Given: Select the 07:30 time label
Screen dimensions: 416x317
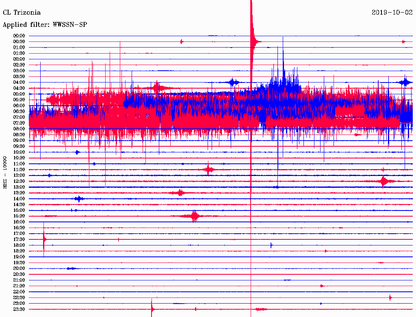Looking at the screenshot, I should 19,123.
